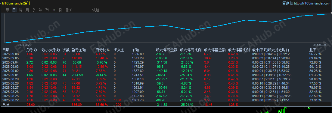This screenshot has height=113, width=332.
Task: Click the profit value 148.00
Action: tap(76, 58)
